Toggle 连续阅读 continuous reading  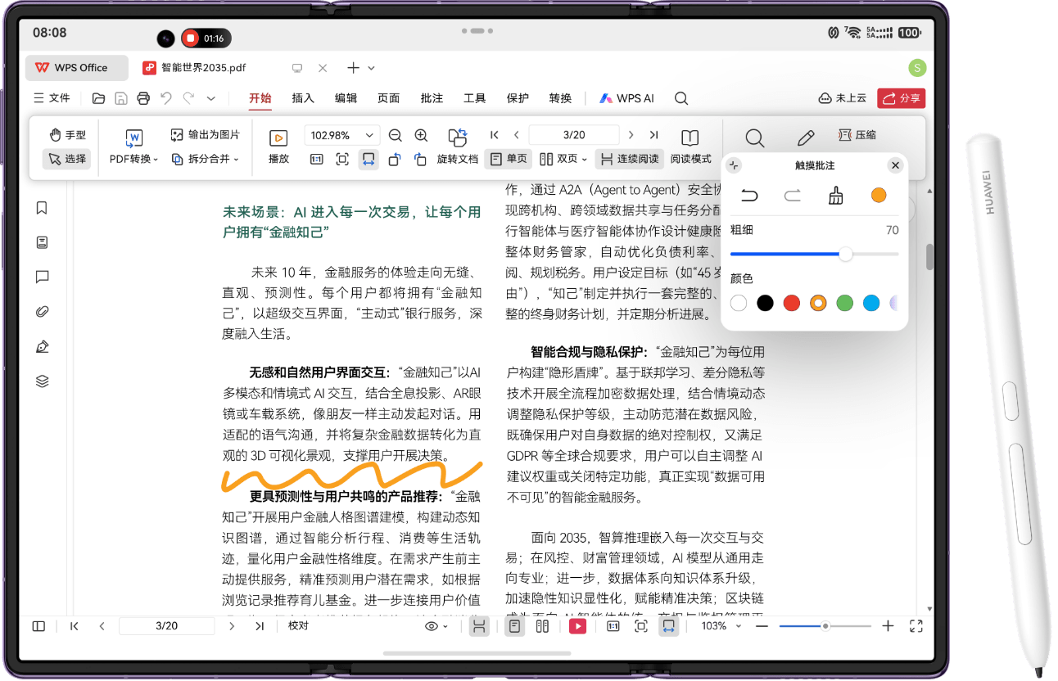[x=628, y=159]
